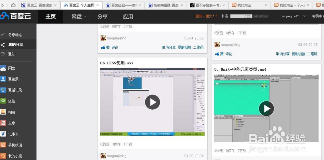Switch to the 百度云_百度搜索 browser tab
Screen dimensions: 324x160
[39, 5]
